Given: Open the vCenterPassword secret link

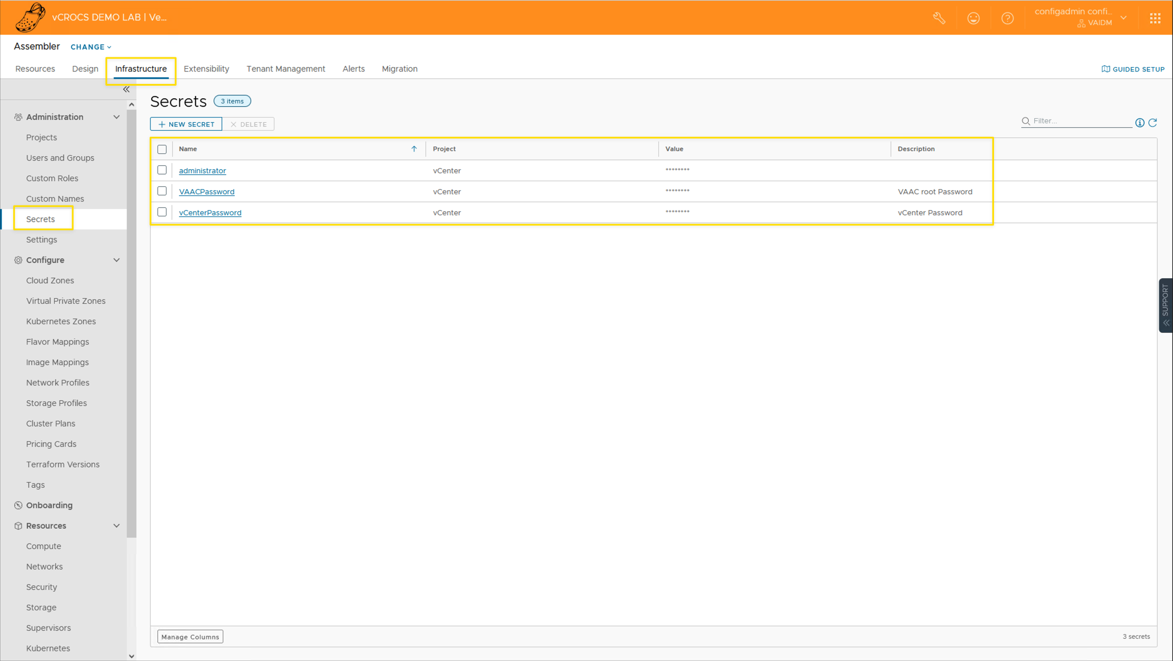Looking at the screenshot, I should [x=210, y=212].
